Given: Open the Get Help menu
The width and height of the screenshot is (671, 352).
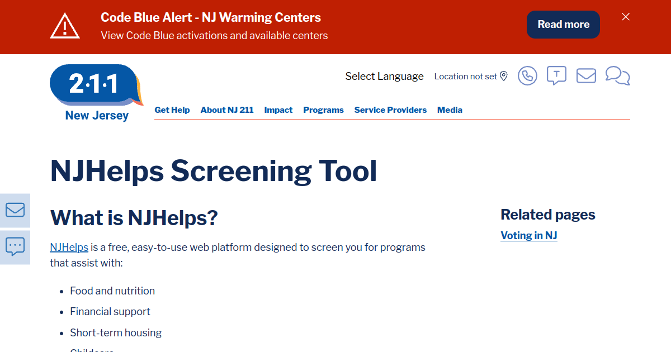Looking at the screenshot, I should click(172, 110).
